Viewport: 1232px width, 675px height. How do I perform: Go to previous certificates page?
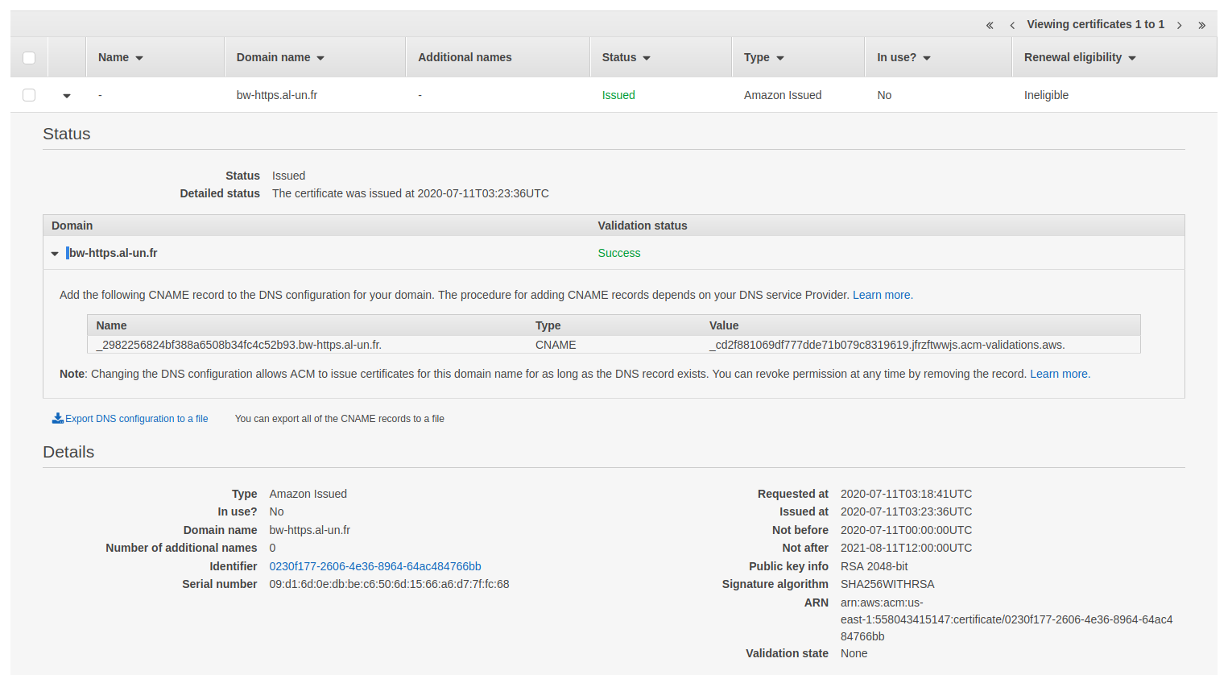[x=1012, y=26]
